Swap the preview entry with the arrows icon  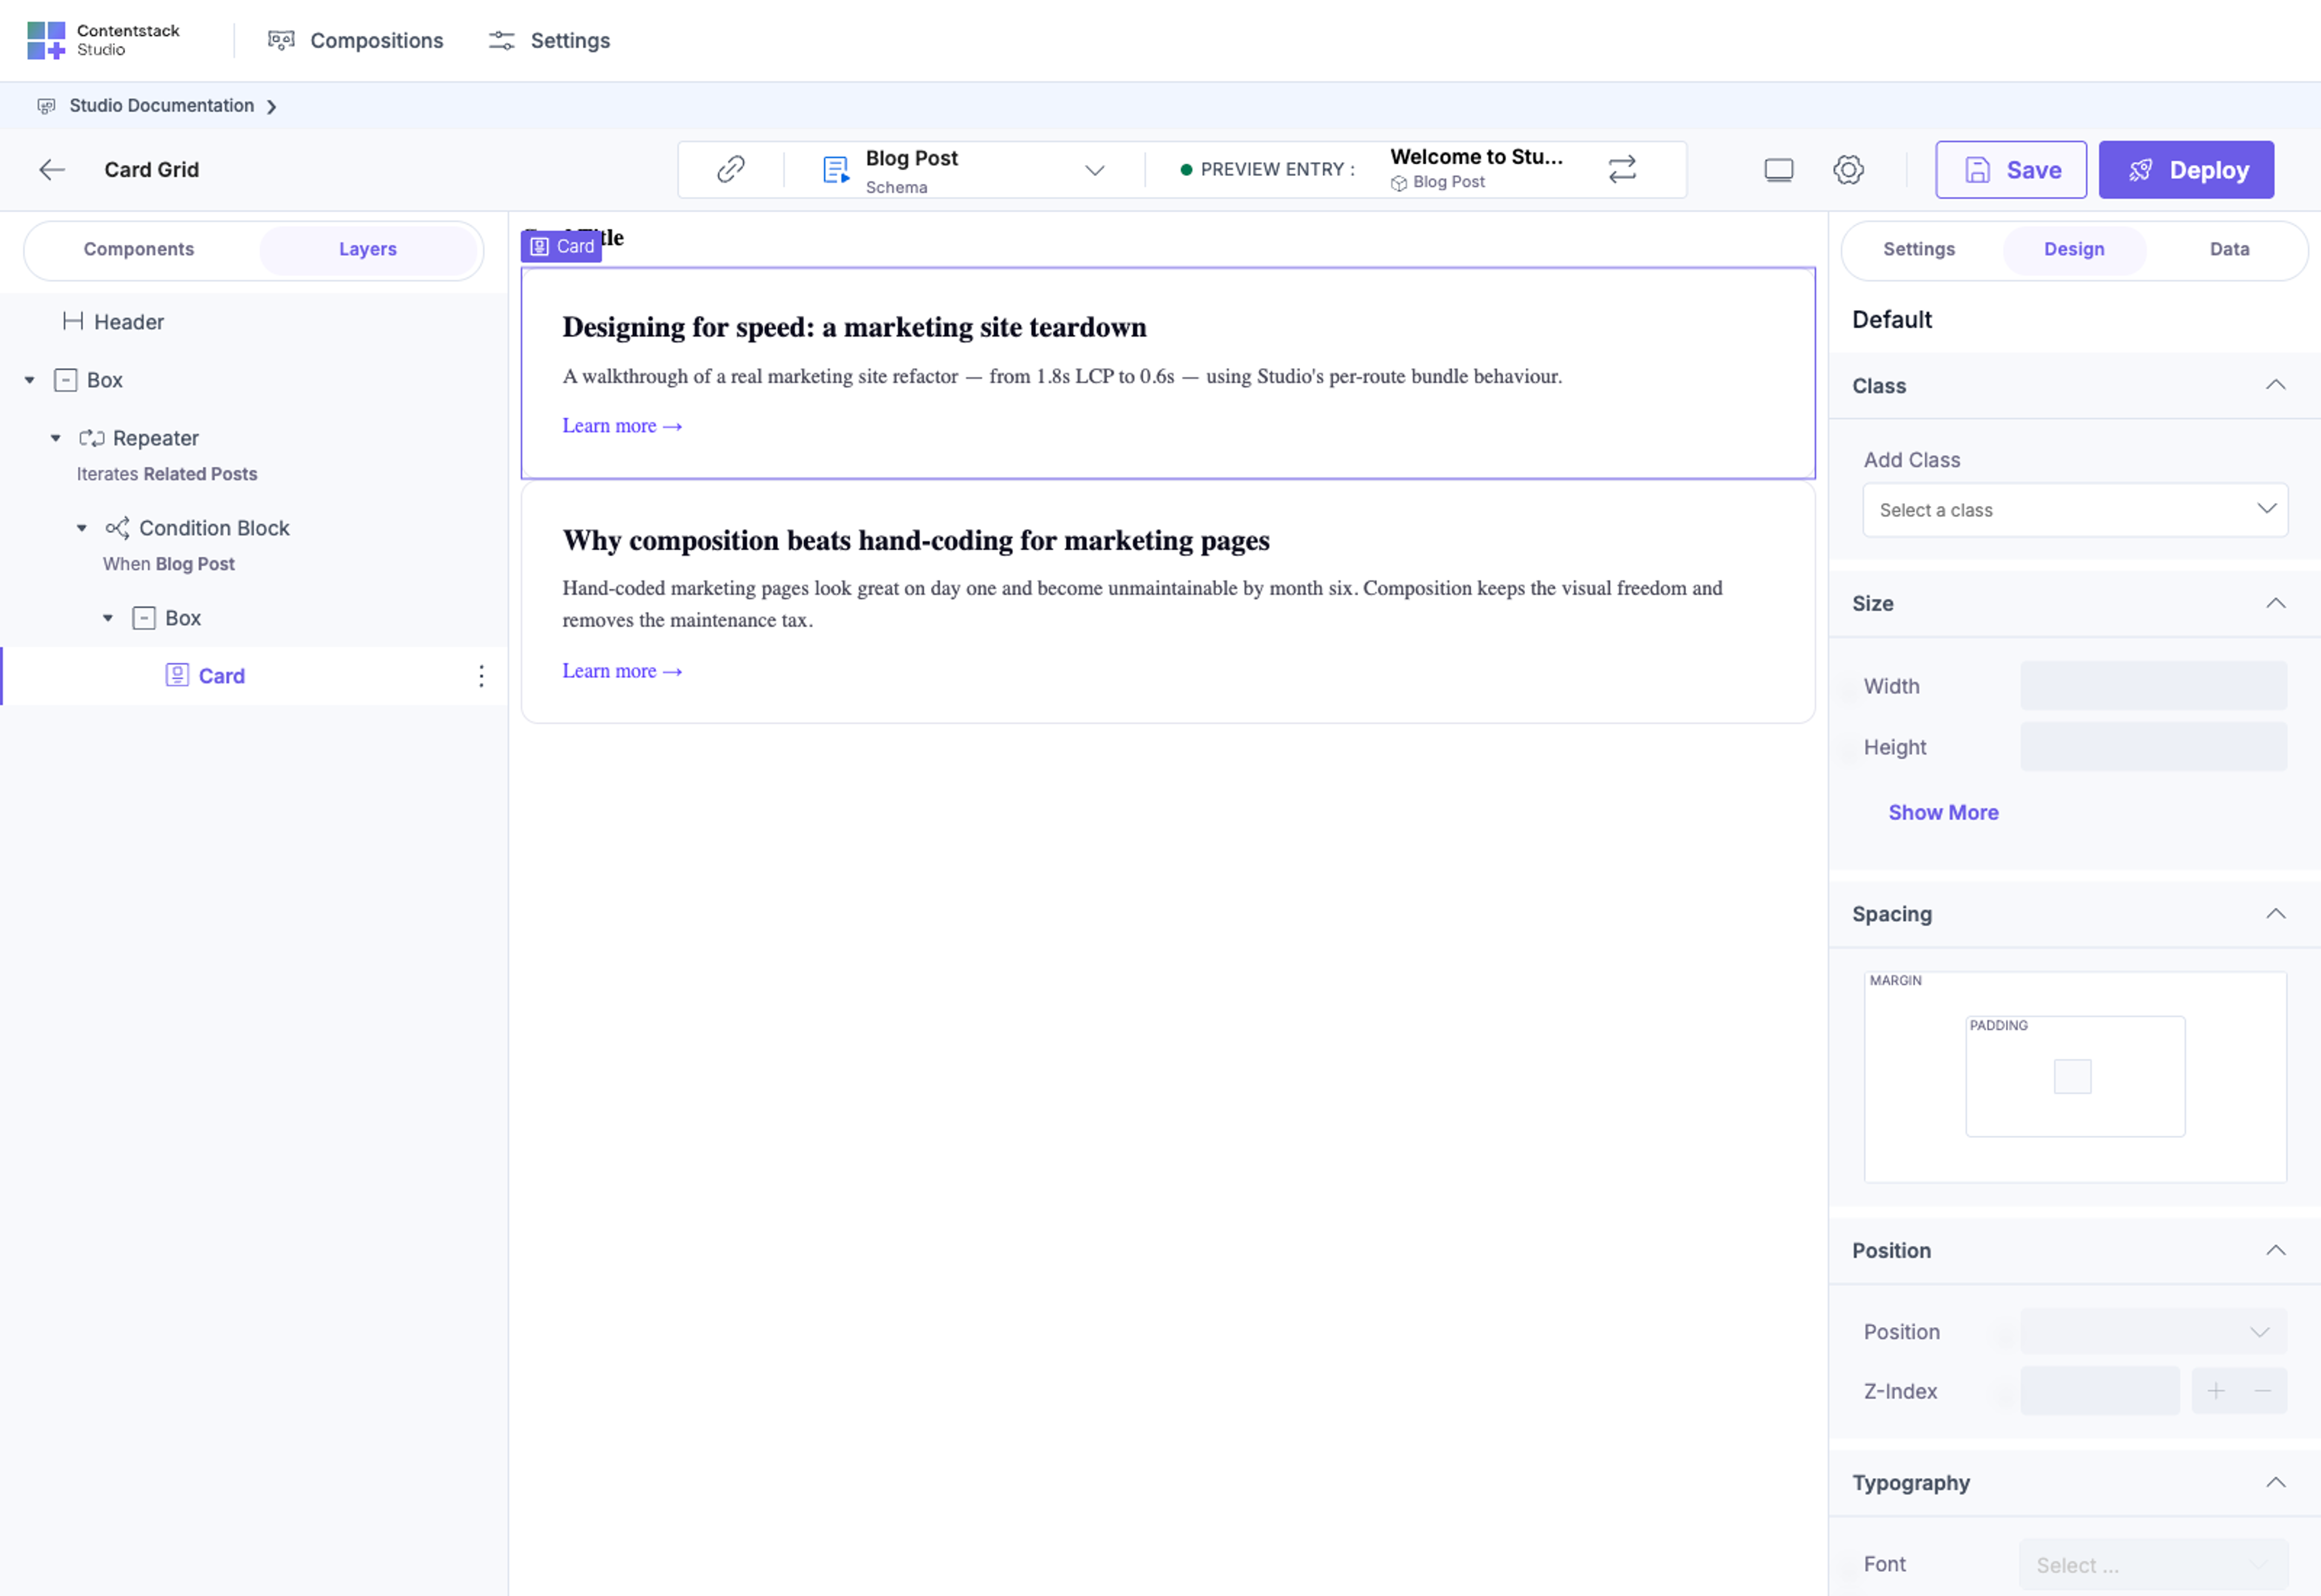tap(1621, 169)
